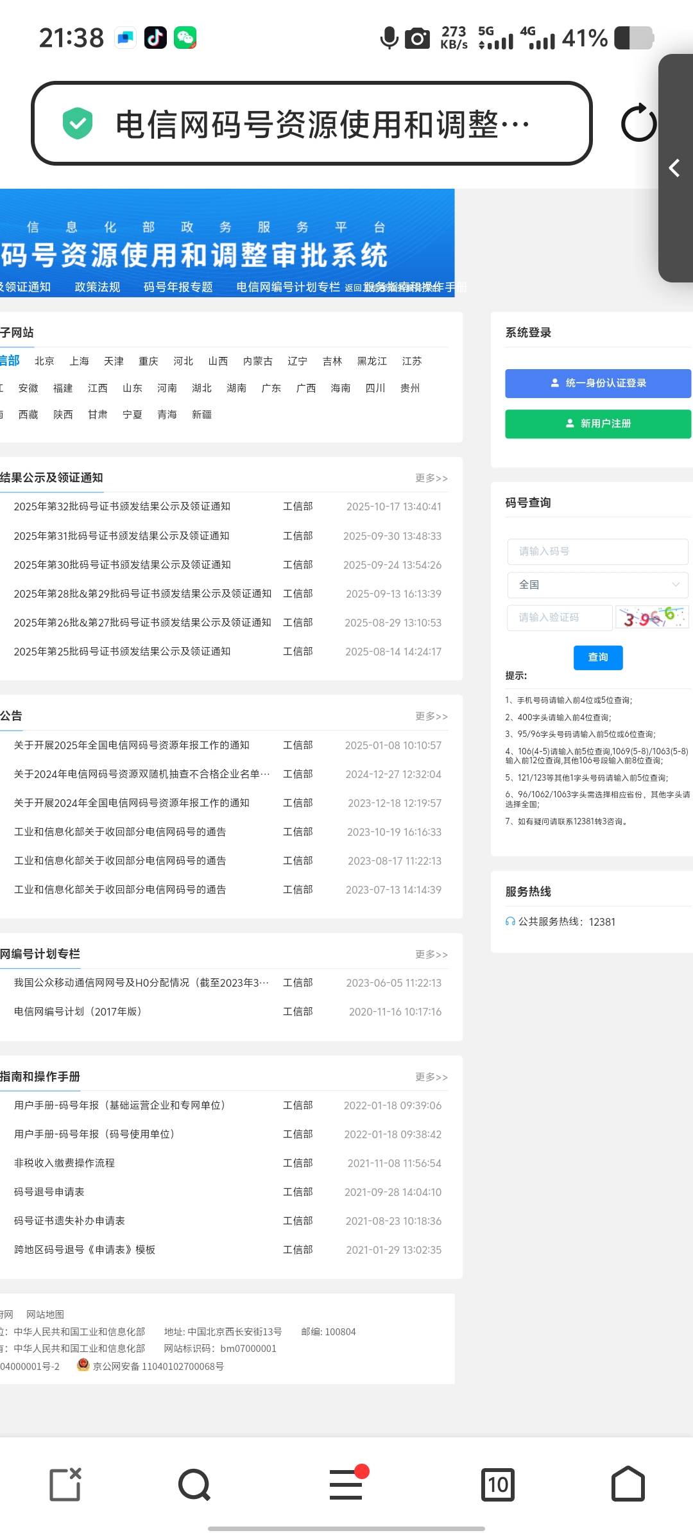The height and width of the screenshot is (1533, 693).
Task: Tap the browser reload icon
Action: click(638, 123)
